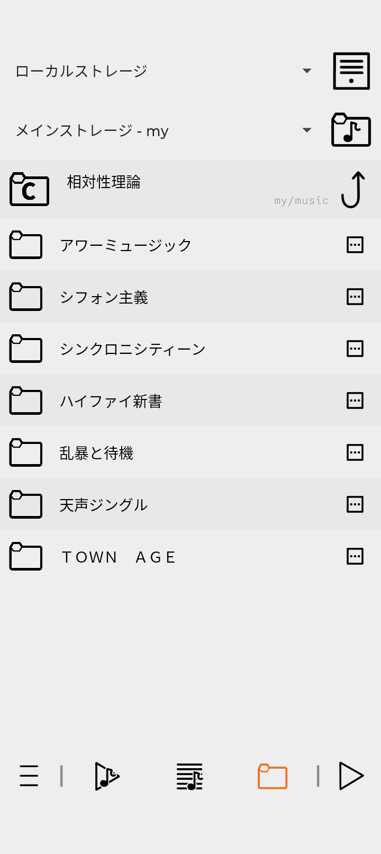Click the music folder icon beside メインストレージ

click(350, 130)
